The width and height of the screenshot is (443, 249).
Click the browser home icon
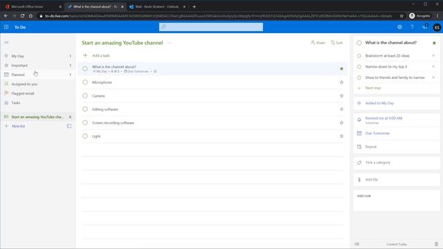pyautogui.click(x=30, y=16)
